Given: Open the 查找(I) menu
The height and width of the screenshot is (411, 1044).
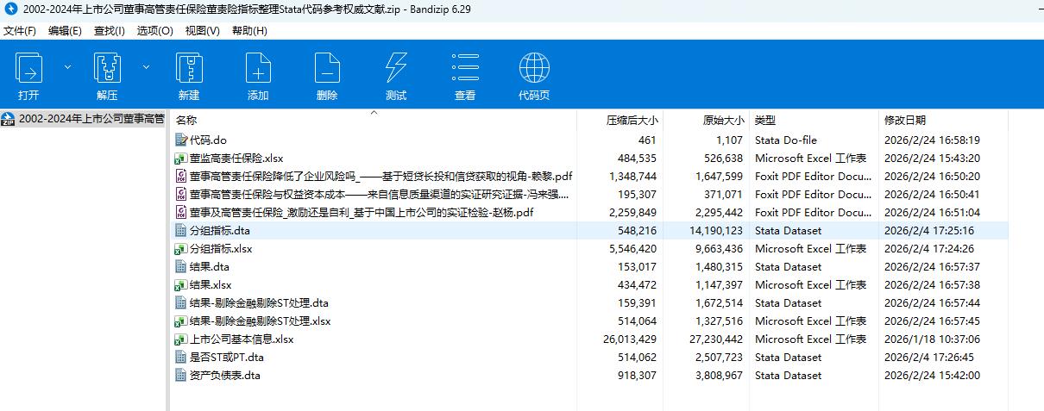Looking at the screenshot, I should (110, 31).
